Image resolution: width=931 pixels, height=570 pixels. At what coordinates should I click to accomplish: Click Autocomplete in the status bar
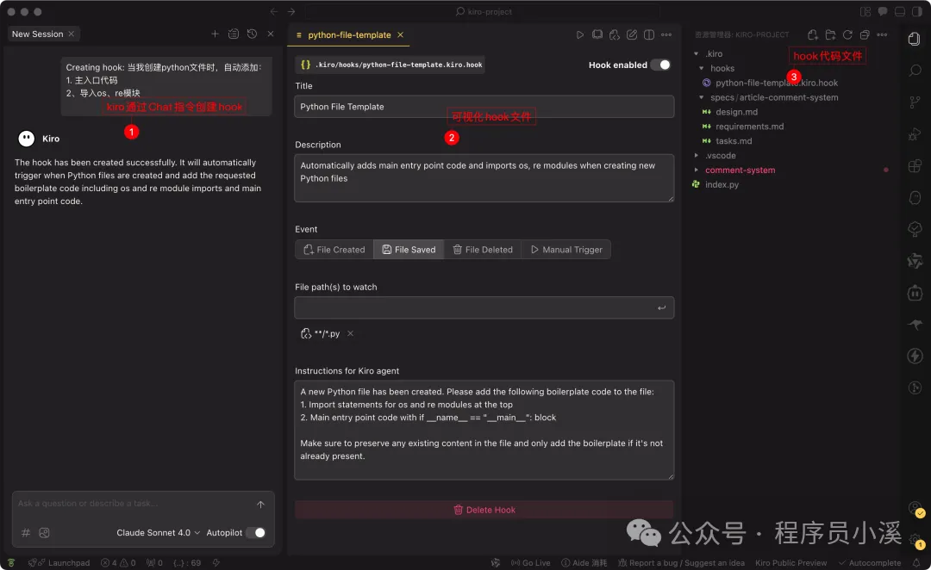tap(869, 563)
